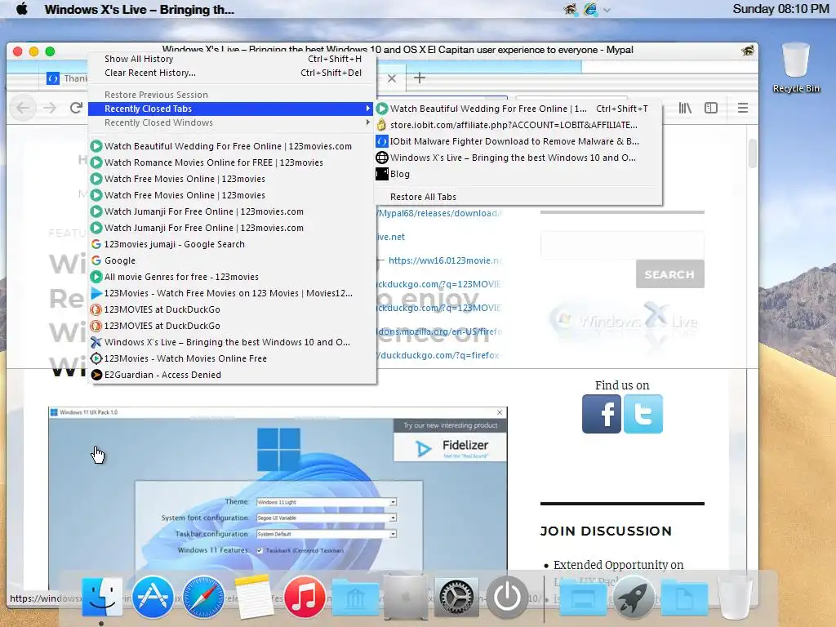Click Restore All Tabs
The width and height of the screenshot is (836, 627).
coord(518,197)
